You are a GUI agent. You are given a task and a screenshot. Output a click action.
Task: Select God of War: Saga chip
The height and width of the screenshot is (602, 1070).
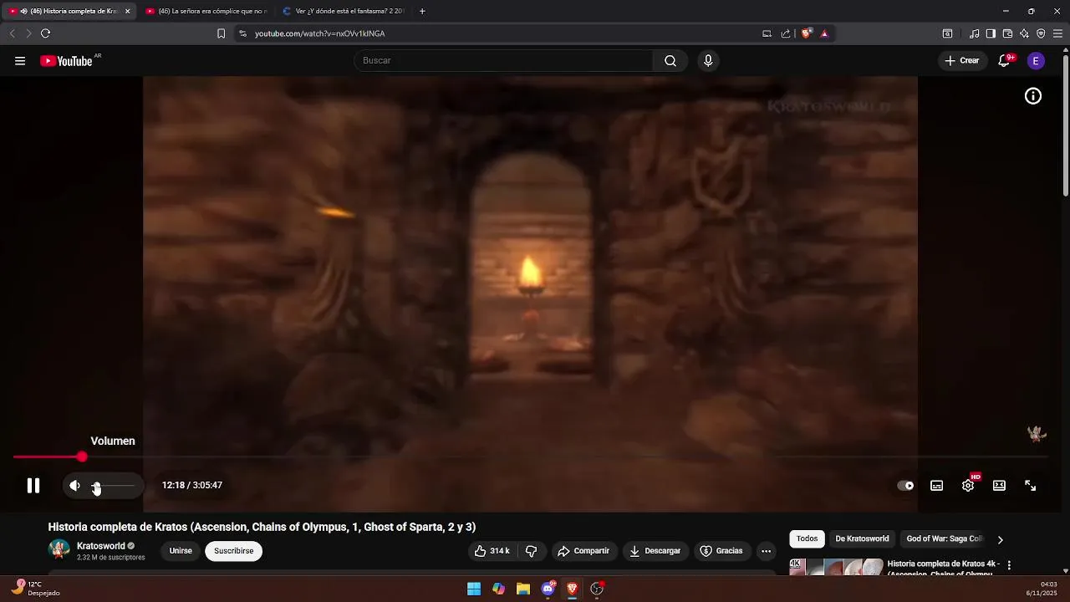tap(945, 538)
